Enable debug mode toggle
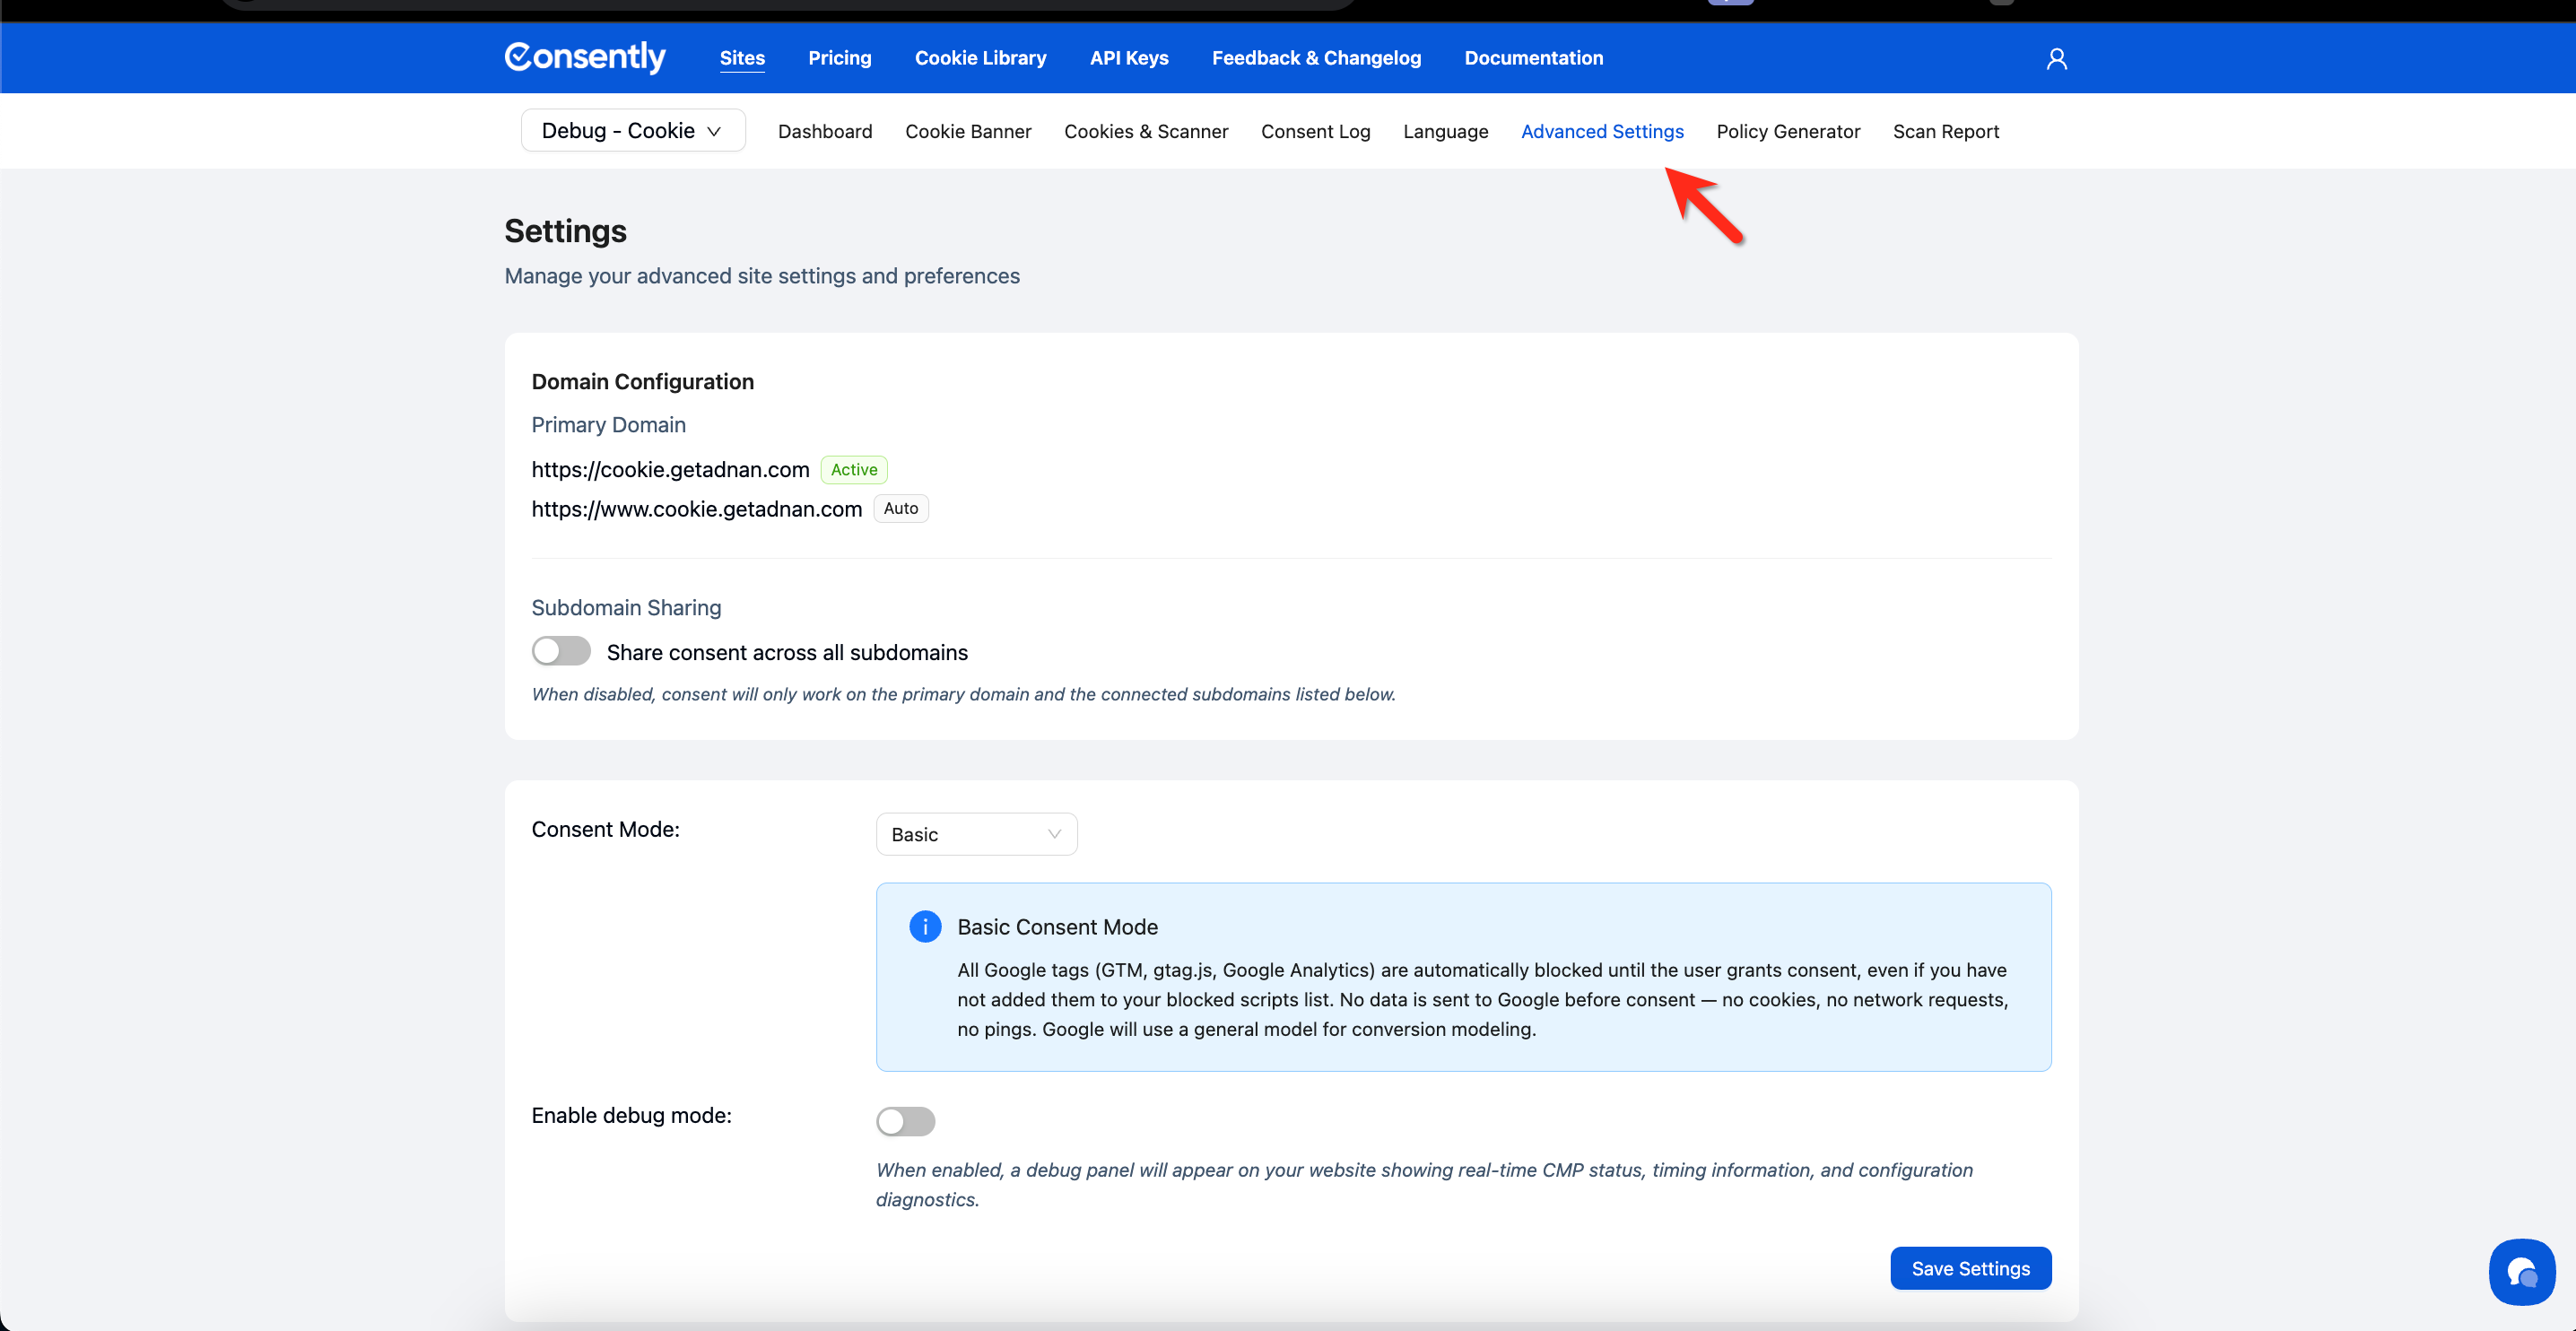 905,1120
